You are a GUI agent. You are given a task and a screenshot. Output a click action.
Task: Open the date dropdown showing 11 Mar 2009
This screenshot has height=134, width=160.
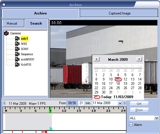120,103
